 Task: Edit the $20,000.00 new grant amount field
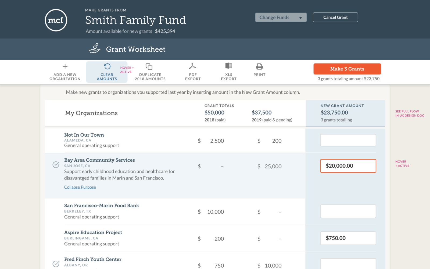tap(348, 166)
